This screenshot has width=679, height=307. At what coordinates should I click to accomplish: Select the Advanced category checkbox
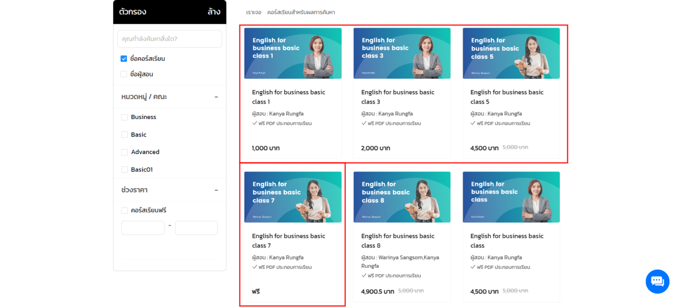point(125,152)
